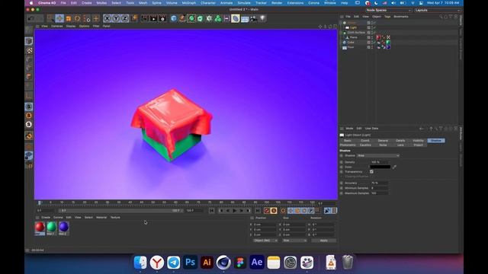Click the Camera object icon in the toolbar
The width and height of the screenshot is (488, 274).
254,18
